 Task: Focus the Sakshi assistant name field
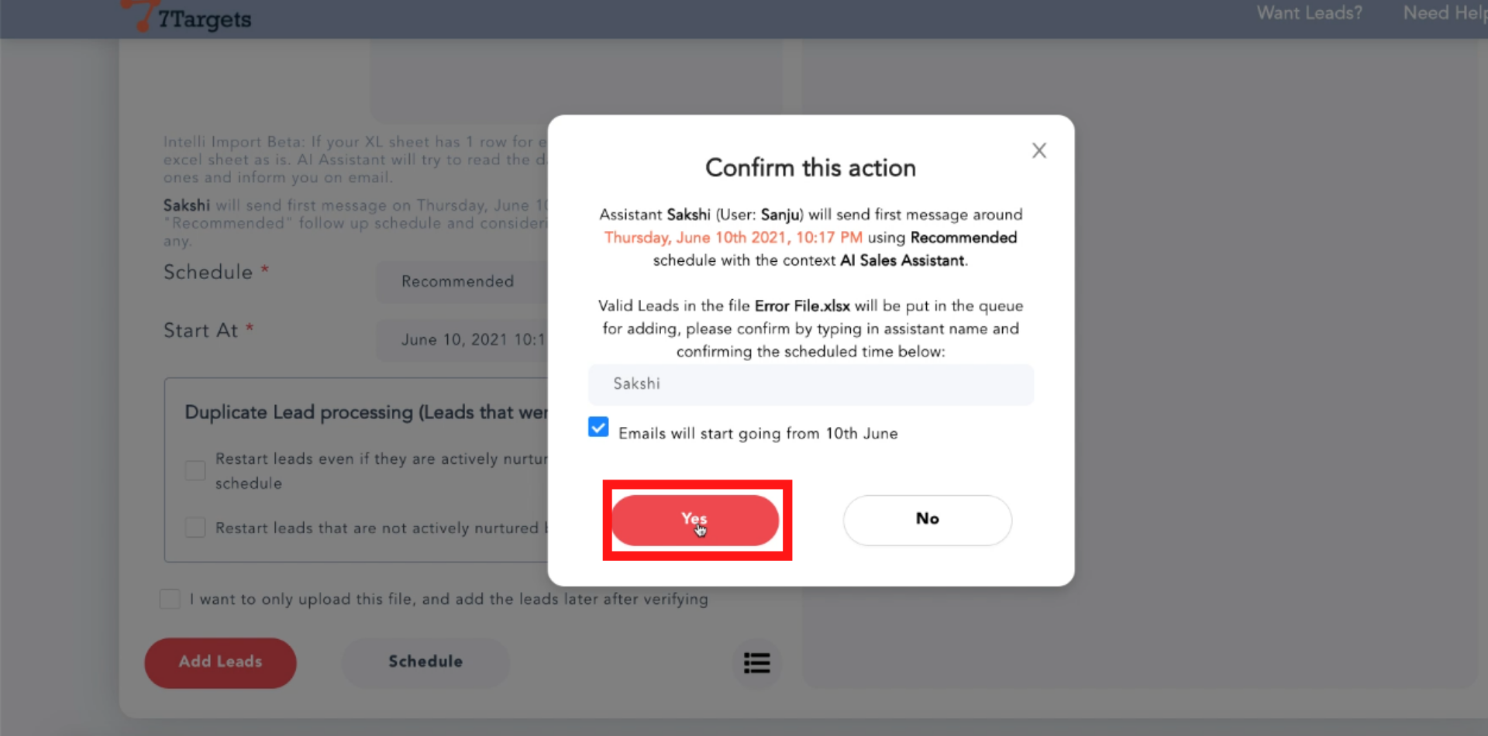coord(811,384)
